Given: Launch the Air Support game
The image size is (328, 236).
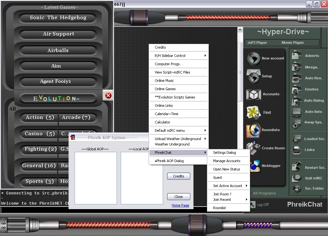Looking at the screenshot, I should click(x=58, y=34).
